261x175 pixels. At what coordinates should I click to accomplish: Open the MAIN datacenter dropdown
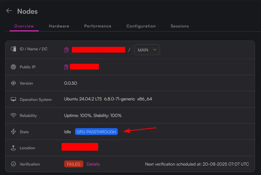pyautogui.click(x=147, y=50)
